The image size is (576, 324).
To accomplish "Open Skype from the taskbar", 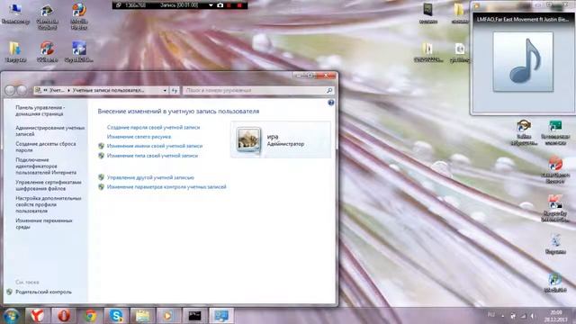I will pos(116,316).
